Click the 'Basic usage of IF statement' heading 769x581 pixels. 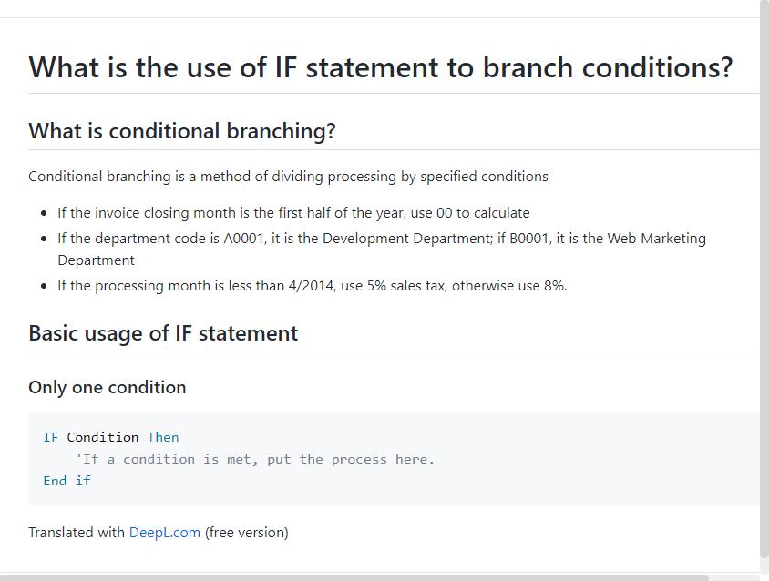[163, 333]
